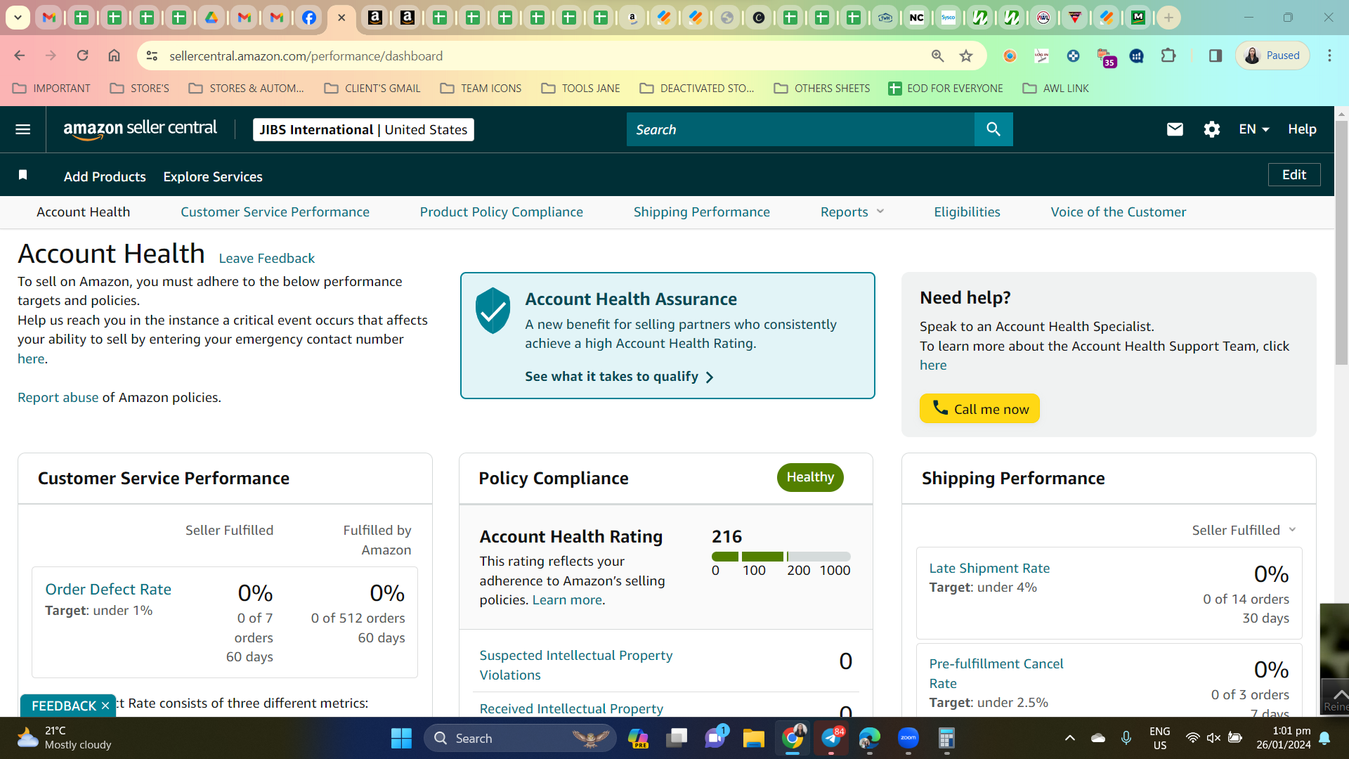The width and height of the screenshot is (1349, 759).
Task: Click the Account Health Rating bar
Action: [x=781, y=557]
